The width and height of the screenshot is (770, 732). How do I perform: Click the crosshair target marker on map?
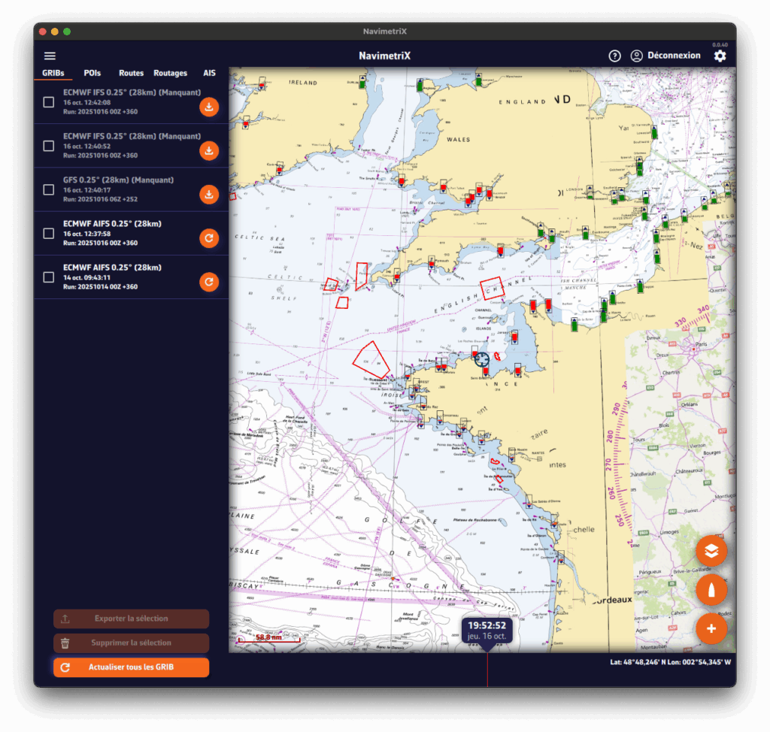[482, 359]
